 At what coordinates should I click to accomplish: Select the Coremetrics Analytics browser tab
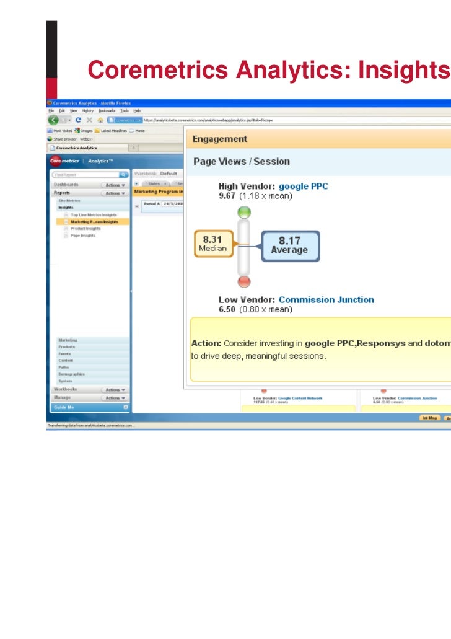[x=87, y=148]
